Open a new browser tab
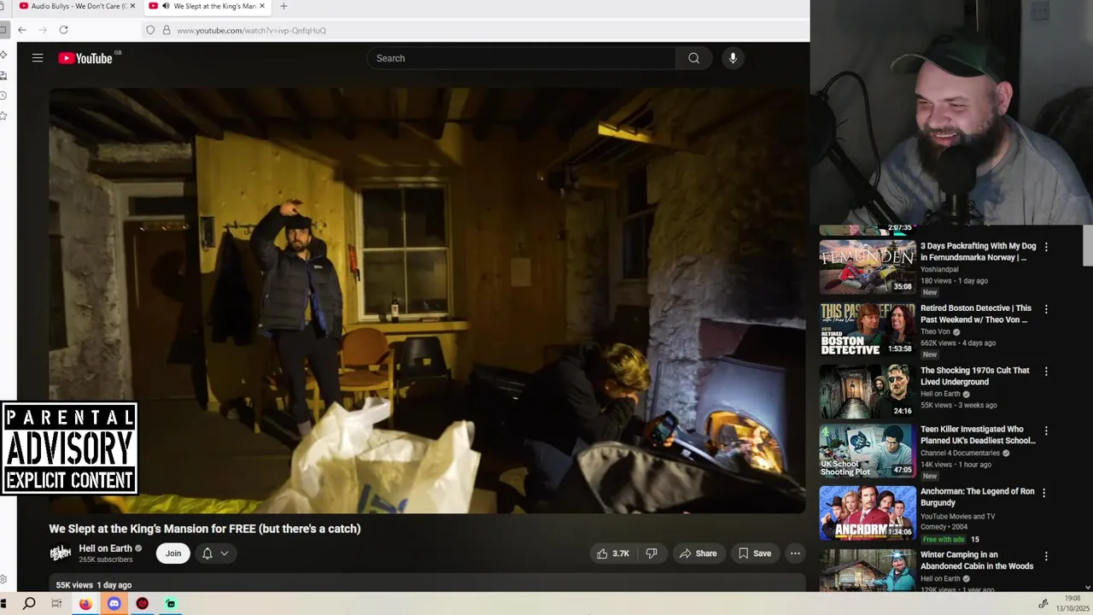The width and height of the screenshot is (1093, 615). 283,6
